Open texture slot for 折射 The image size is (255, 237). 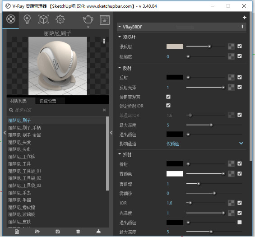(231, 164)
